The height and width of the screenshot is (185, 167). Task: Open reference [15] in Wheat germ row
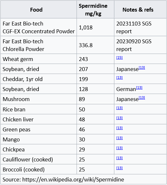click(120, 57)
